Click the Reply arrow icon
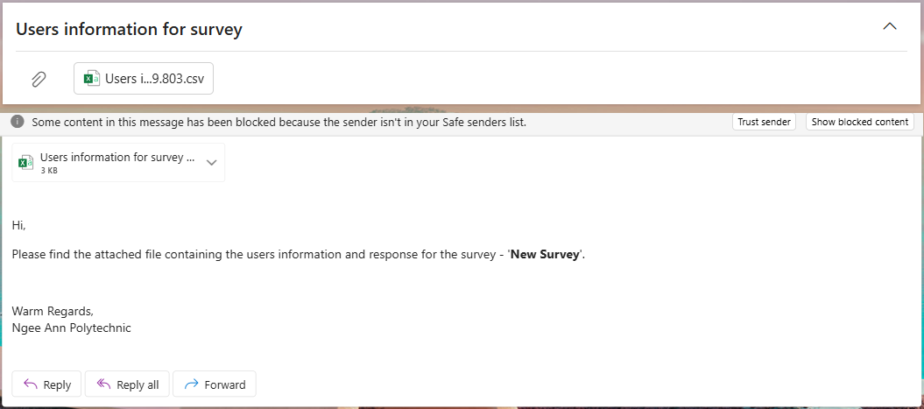Image resolution: width=924 pixels, height=409 pixels. coord(31,384)
